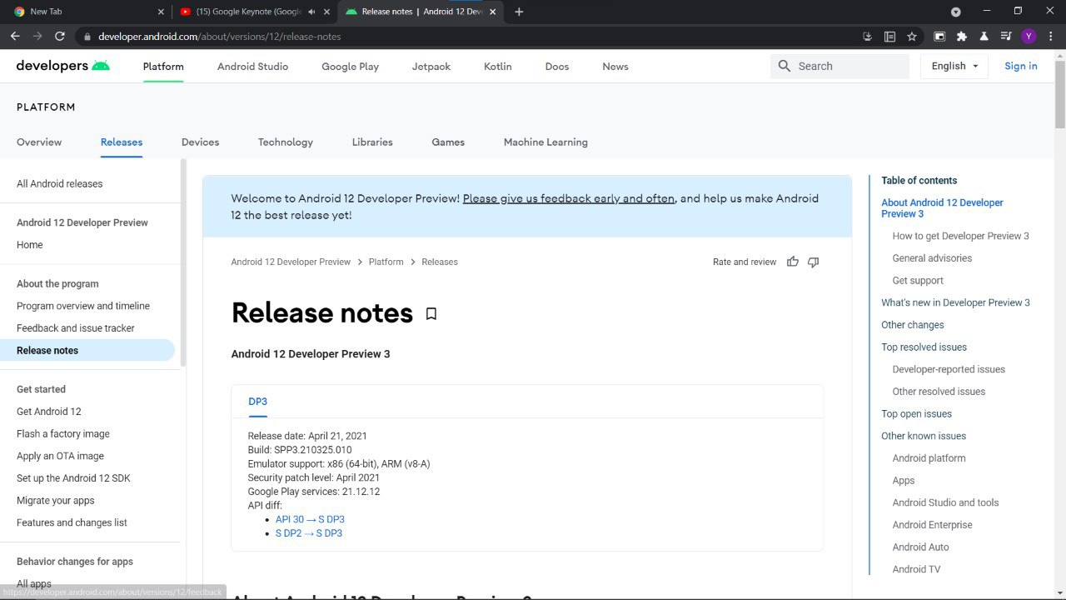Select the Libraries platform tab
This screenshot has width=1066, height=600.
[372, 142]
